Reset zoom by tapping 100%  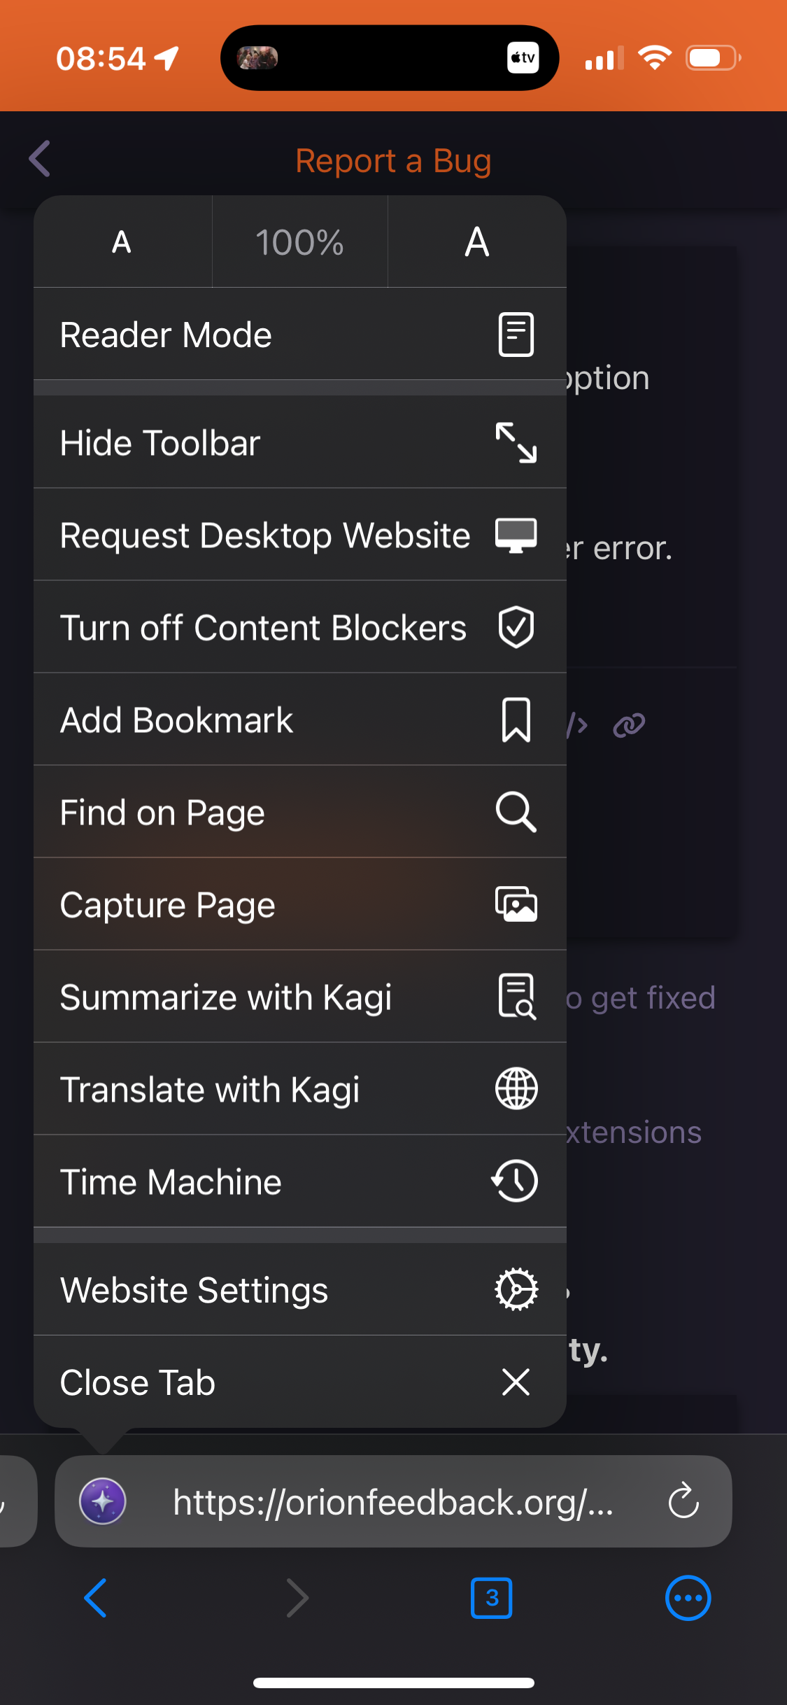coord(299,242)
